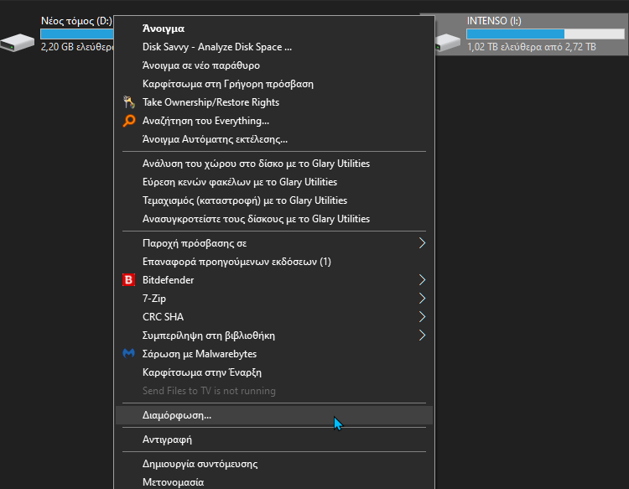Click the INTENSO (I:) drive label

(x=494, y=21)
